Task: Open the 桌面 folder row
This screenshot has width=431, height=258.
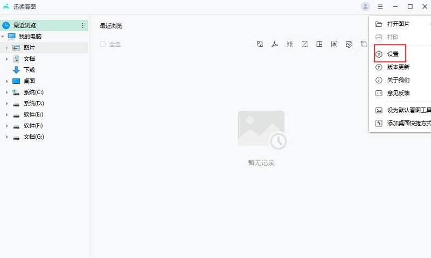Action: point(44,81)
